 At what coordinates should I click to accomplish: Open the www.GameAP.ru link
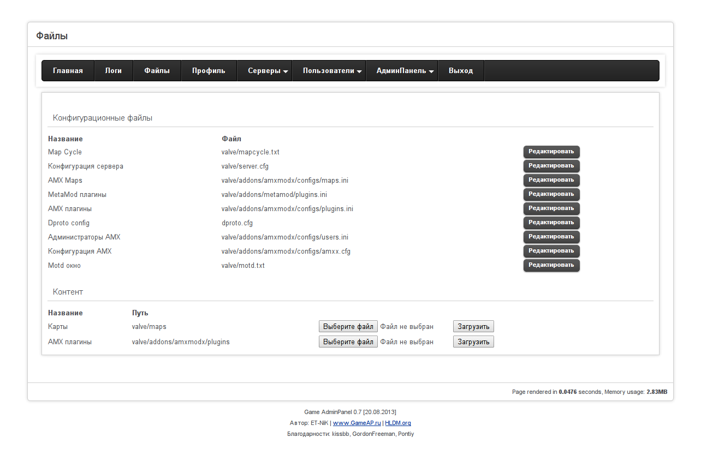[357, 423]
